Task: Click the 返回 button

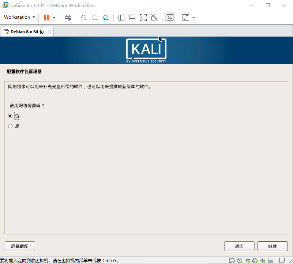Action: (x=239, y=246)
